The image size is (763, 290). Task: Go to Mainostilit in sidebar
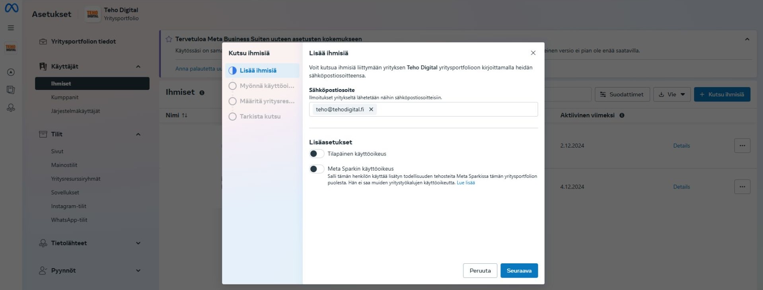point(64,165)
